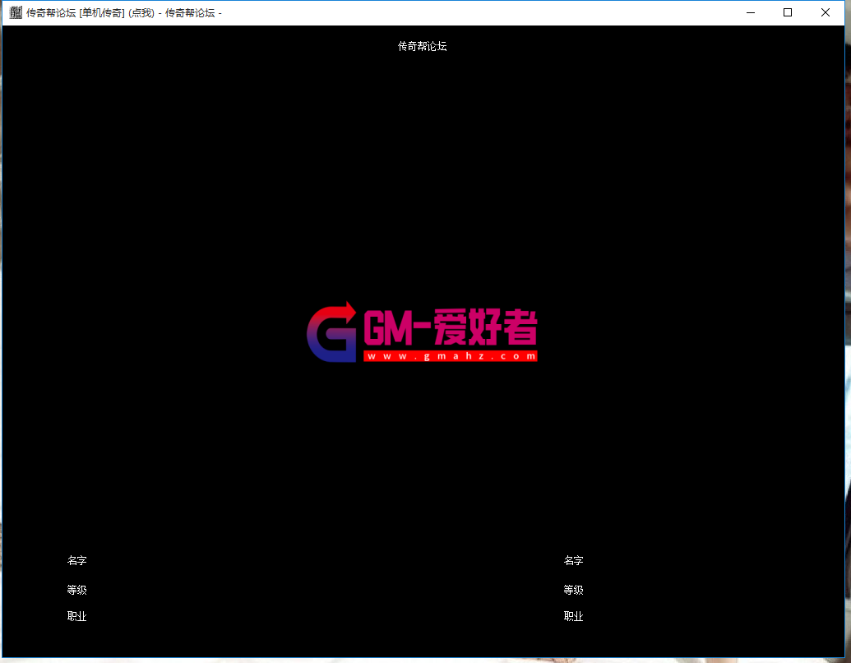Screen dimensions: 851x663
Task: Close the 传奇帮论坛 game window
Action: (825, 12)
